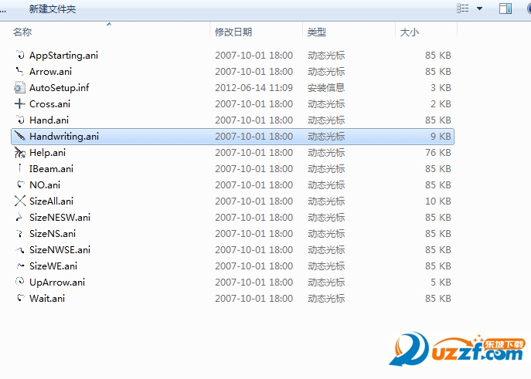Screen dimensions: 531x379
Task: Select the file name Hand.ani
Action: 49,120
